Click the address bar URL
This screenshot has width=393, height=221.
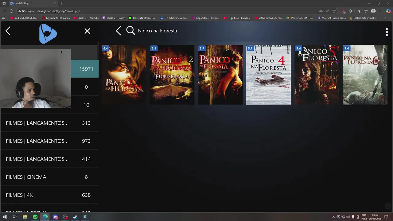pos(59,11)
